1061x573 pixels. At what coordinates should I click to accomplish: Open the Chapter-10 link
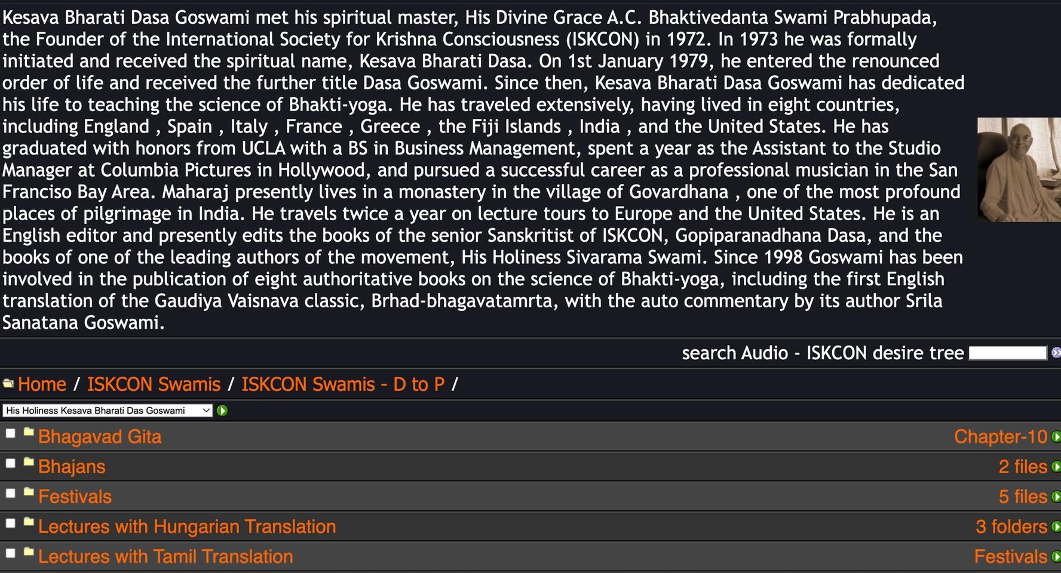coord(1000,437)
